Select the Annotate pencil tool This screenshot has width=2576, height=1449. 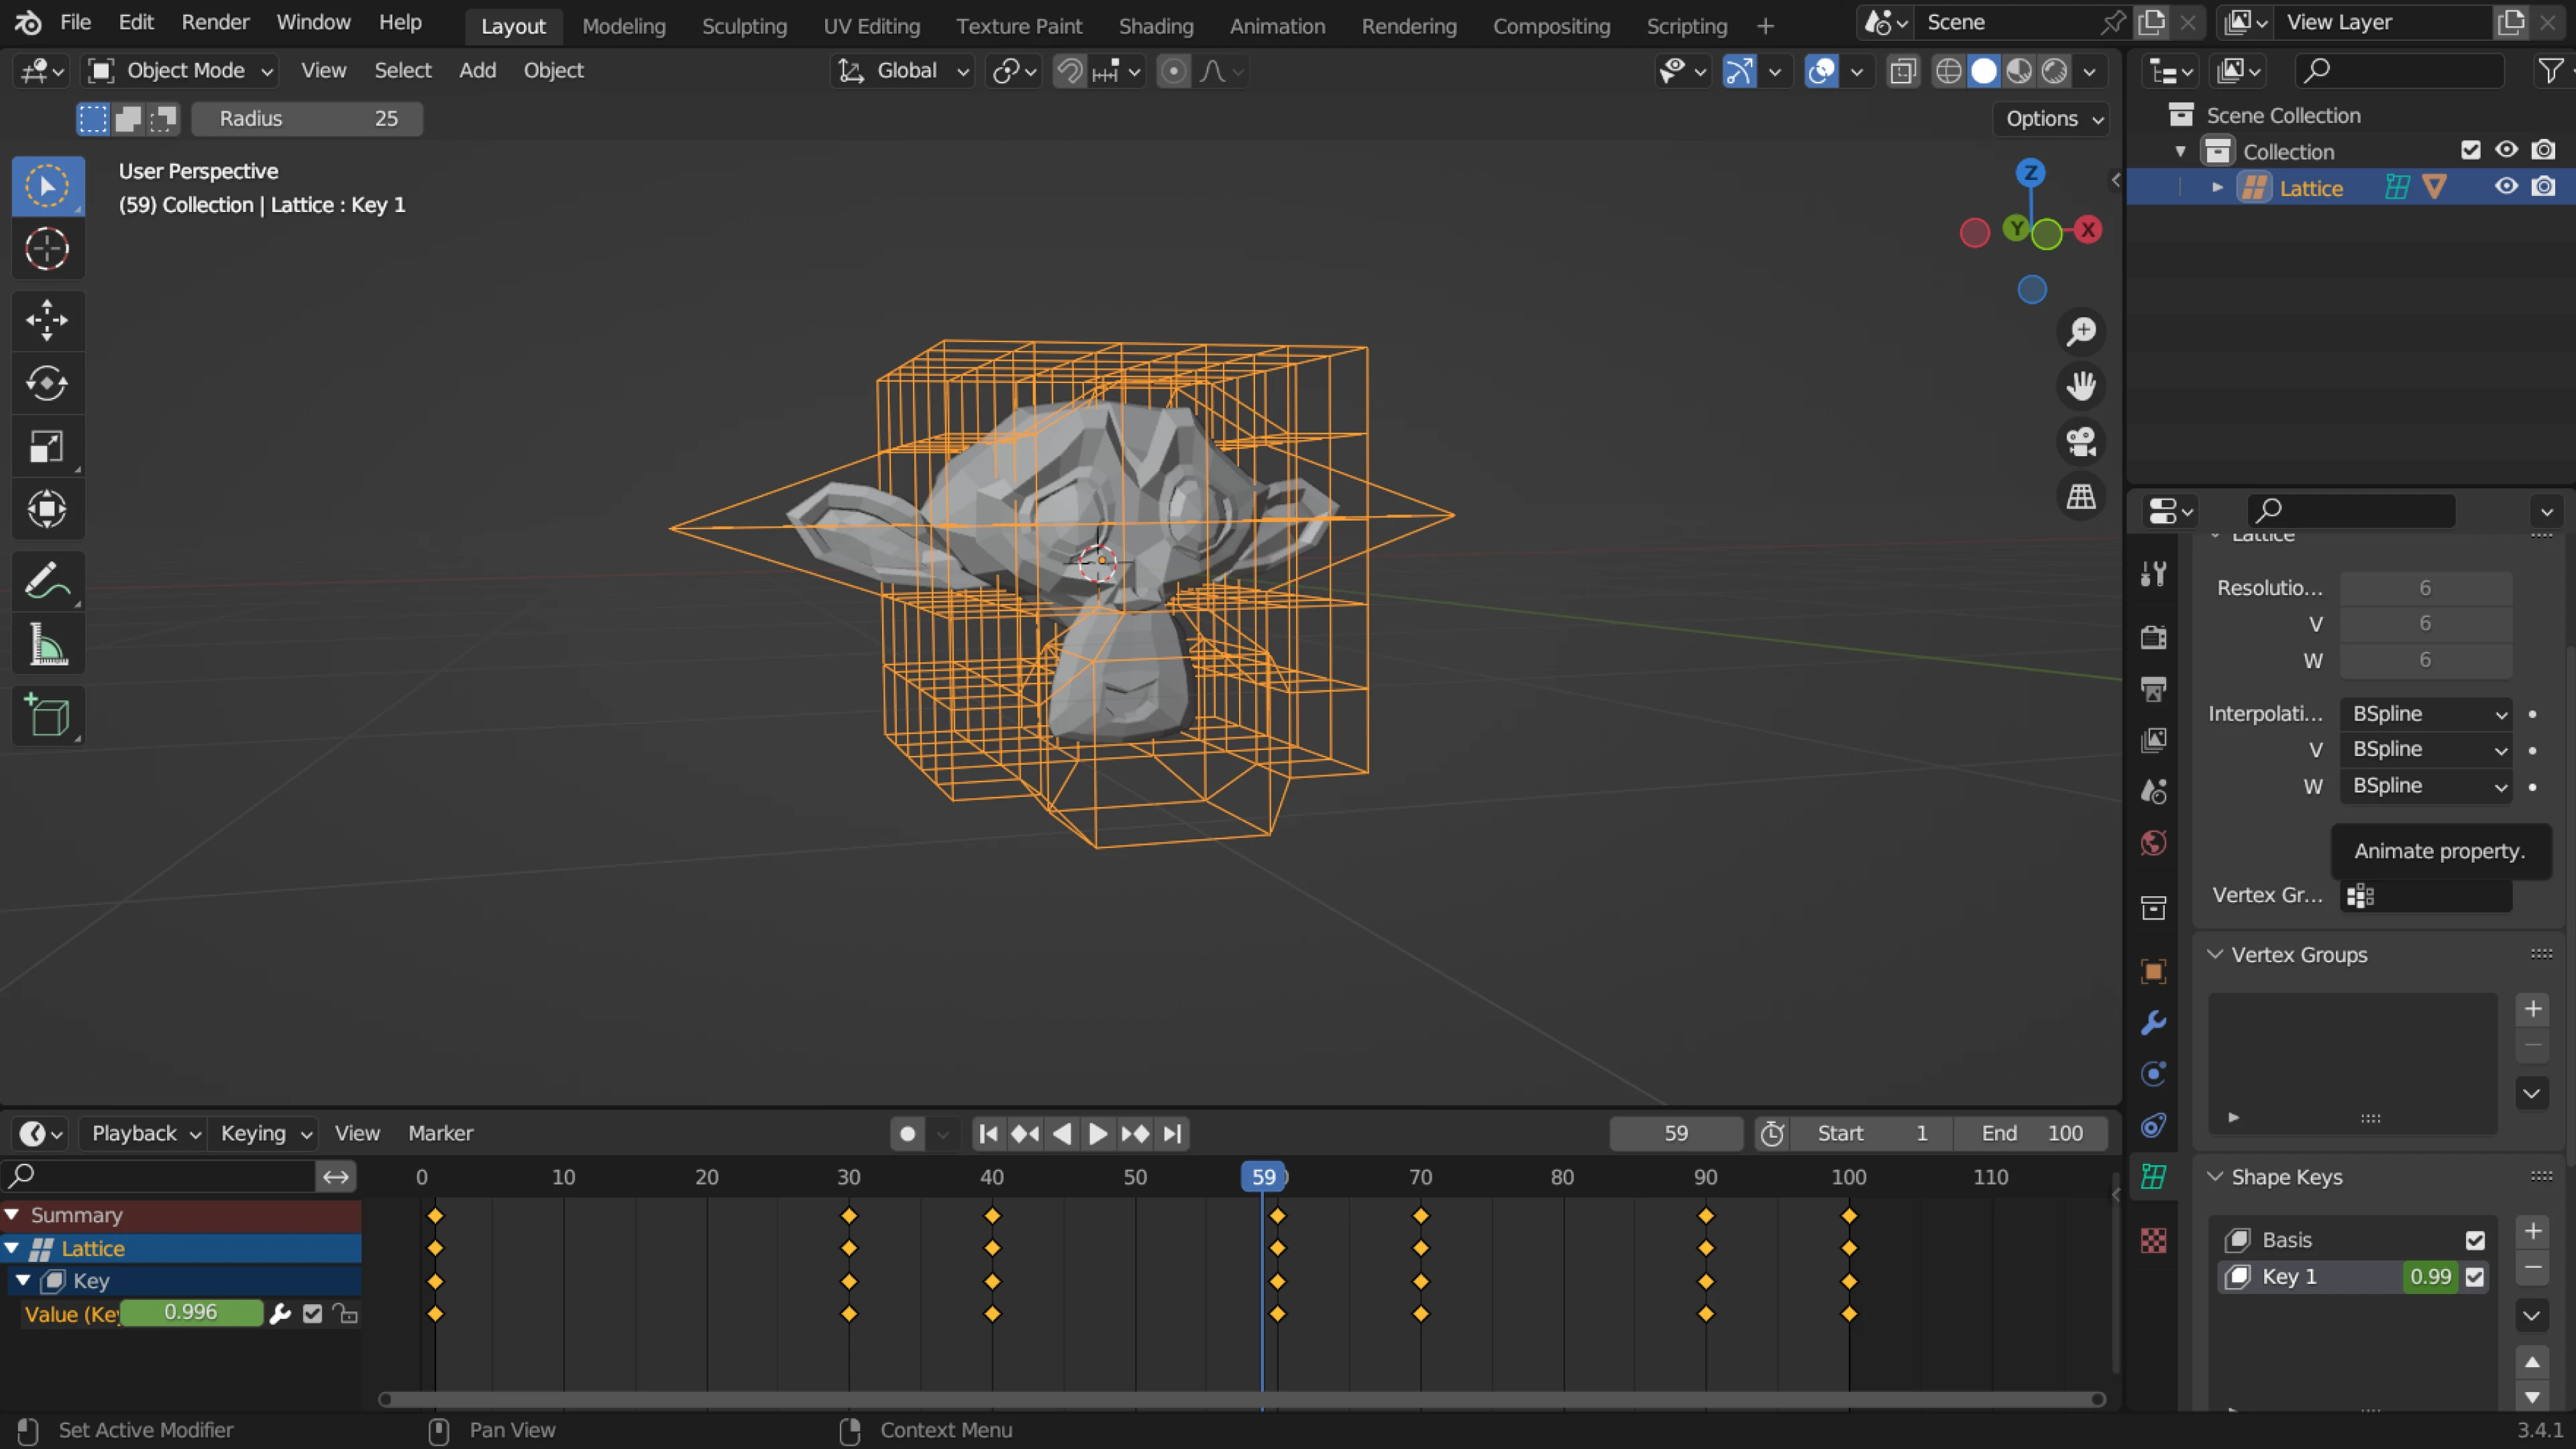tap(46, 581)
